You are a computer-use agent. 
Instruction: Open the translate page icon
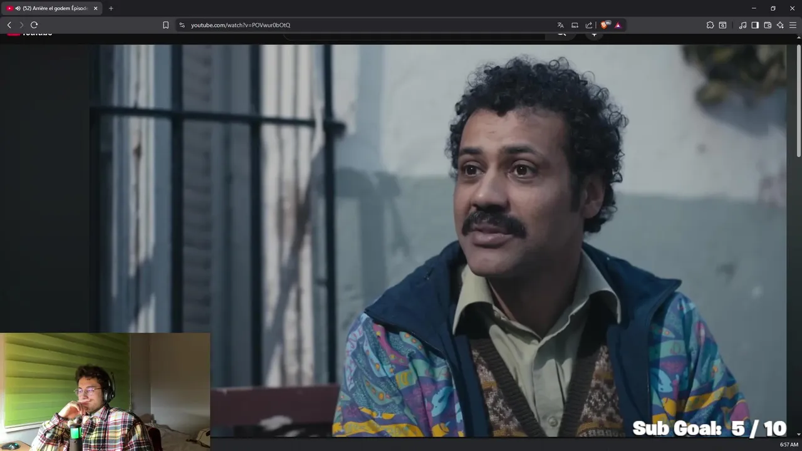pos(560,25)
